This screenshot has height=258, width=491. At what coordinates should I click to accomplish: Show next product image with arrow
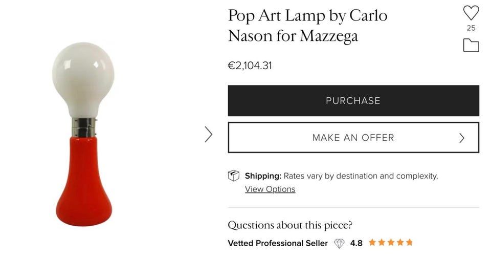(209, 134)
